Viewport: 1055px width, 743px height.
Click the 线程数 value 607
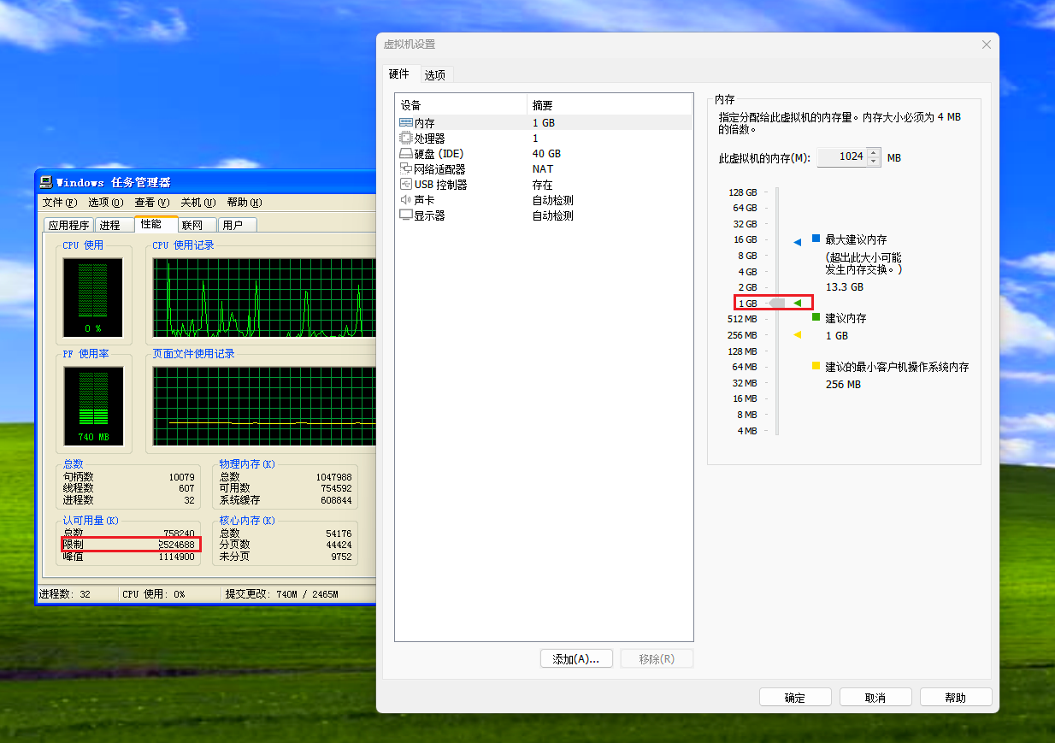186,488
